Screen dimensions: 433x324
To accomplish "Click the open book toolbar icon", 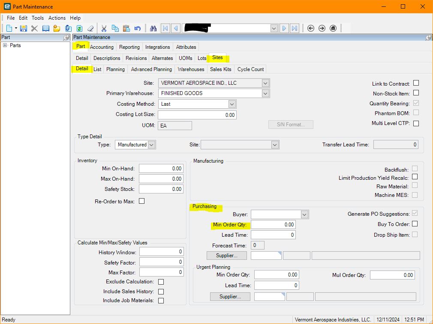I will click(x=46, y=28).
